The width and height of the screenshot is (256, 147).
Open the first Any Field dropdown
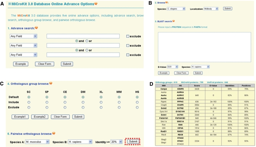click(24, 36)
